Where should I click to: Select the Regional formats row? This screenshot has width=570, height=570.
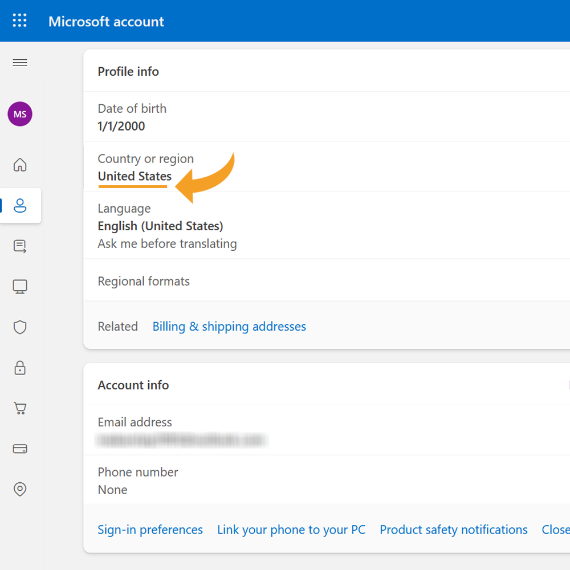click(x=327, y=280)
